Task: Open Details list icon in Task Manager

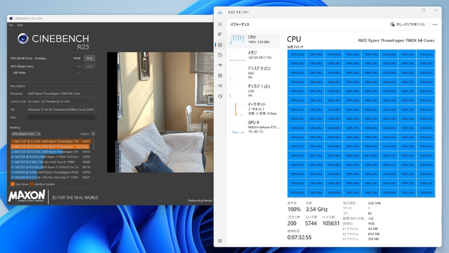Action: (220, 86)
